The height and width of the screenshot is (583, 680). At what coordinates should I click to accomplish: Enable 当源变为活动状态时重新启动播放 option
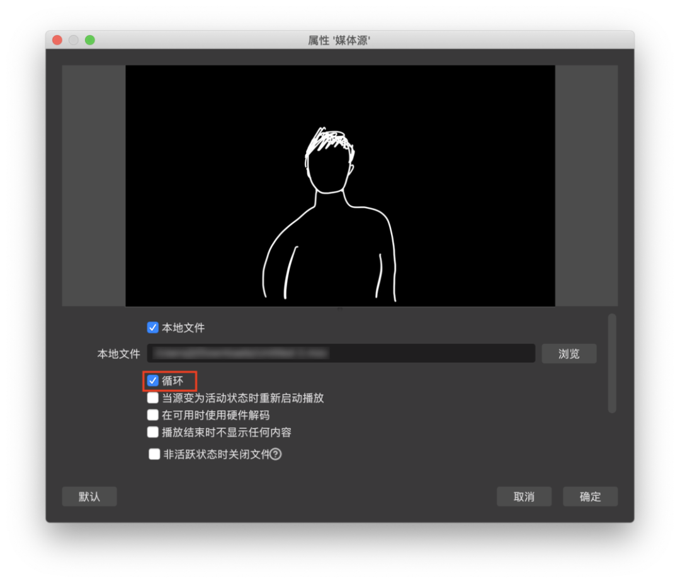(152, 397)
